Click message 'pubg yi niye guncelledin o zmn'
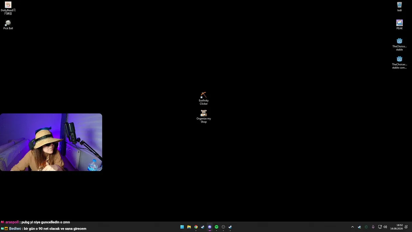Viewport: 412px width, 232px height. [46, 222]
